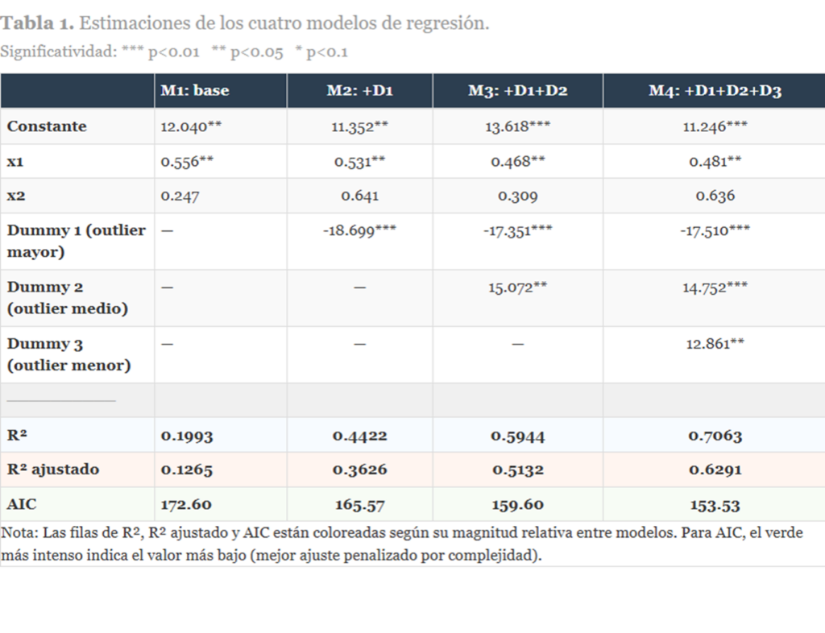Click the AIC 172.60 cell
The image size is (825, 633).
click(x=186, y=505)
